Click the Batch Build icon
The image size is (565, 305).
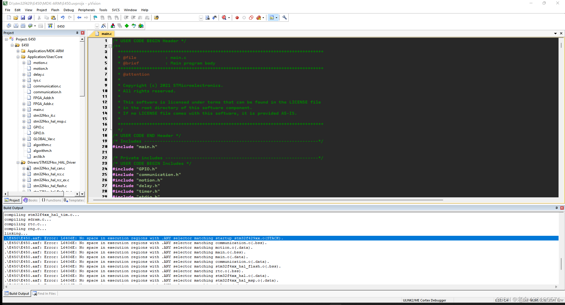coord(30,26)
